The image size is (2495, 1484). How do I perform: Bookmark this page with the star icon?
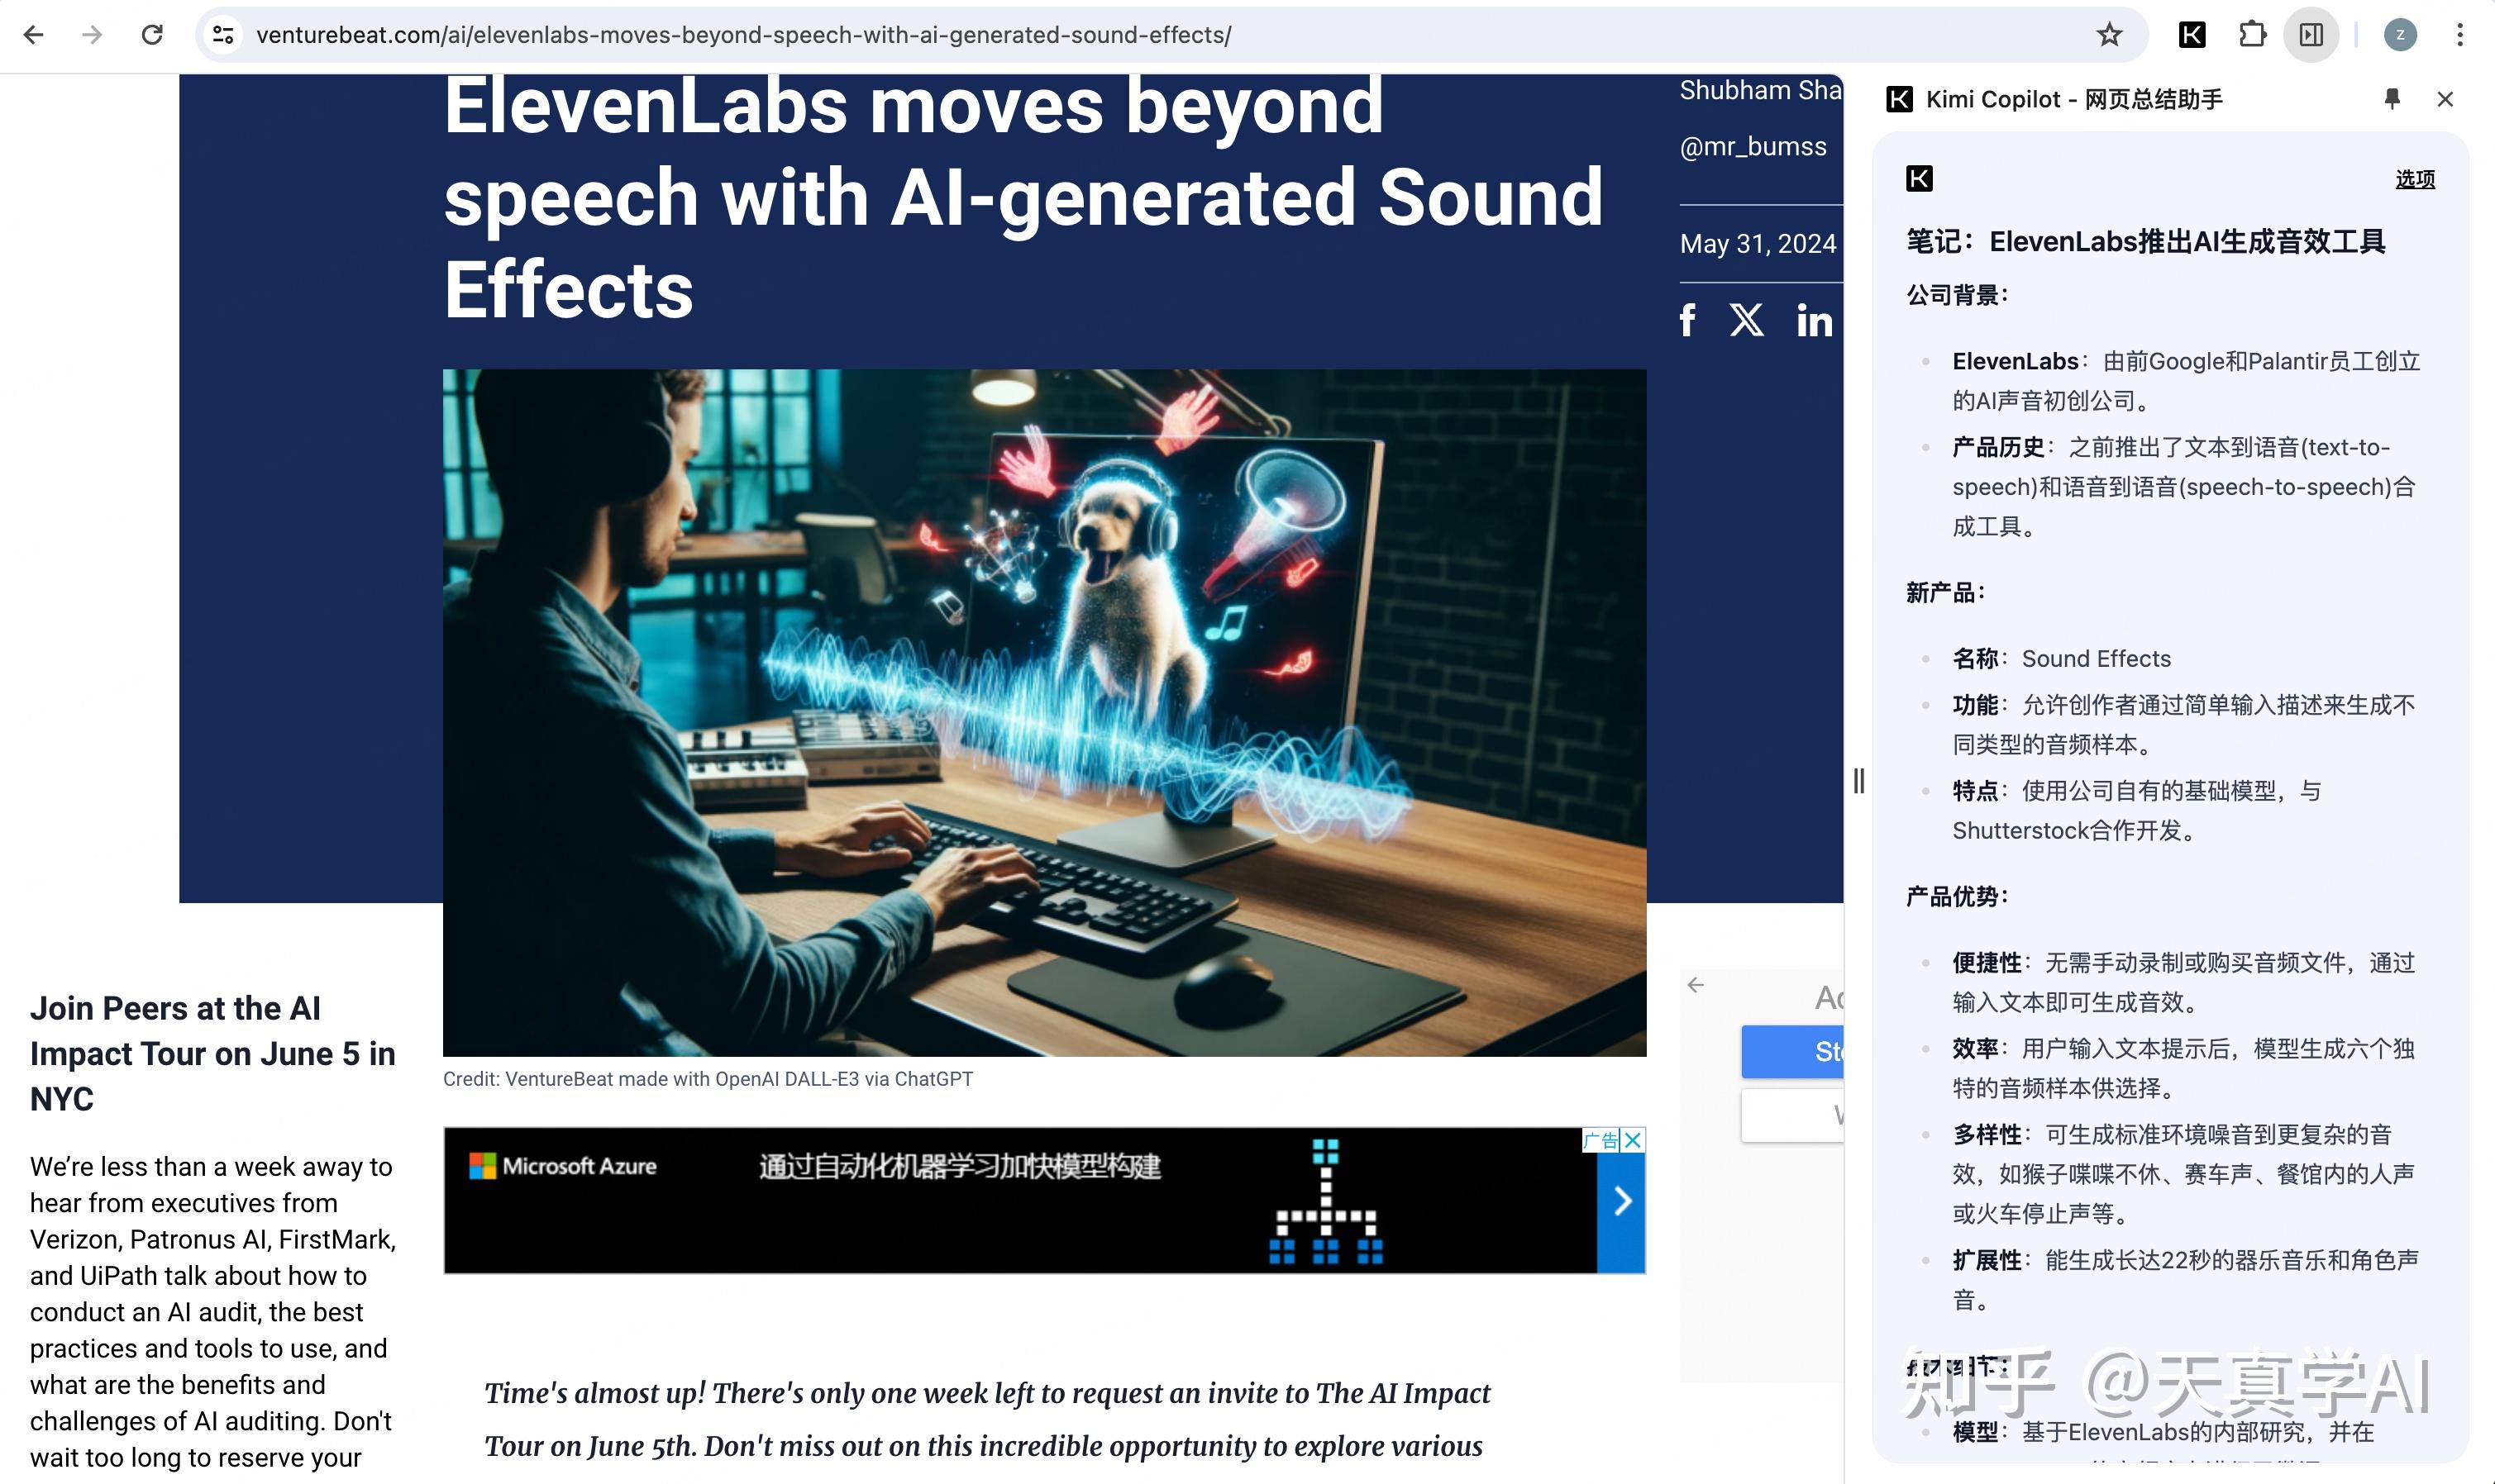click(x=2109, y=35)
